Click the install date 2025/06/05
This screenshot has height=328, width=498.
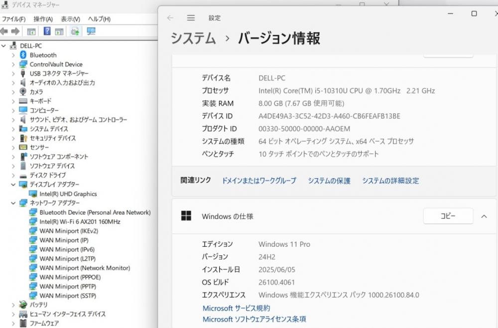tap(276, 270)
